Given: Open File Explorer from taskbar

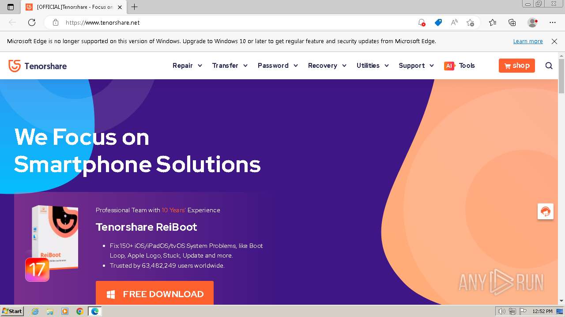Looking at the screenshot, I should point(50,311).
